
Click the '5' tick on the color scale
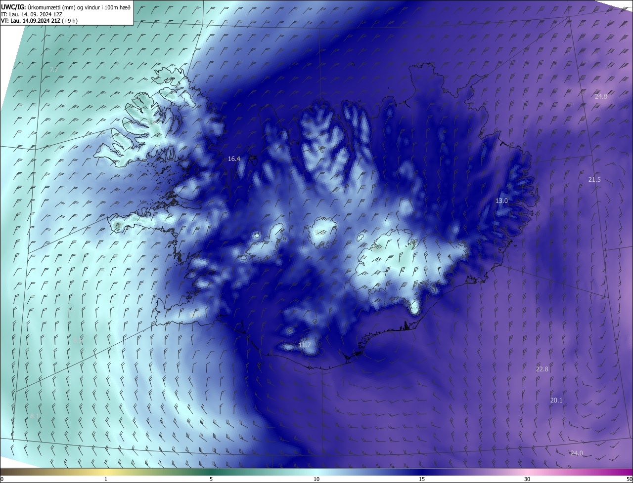click(211, 479)
